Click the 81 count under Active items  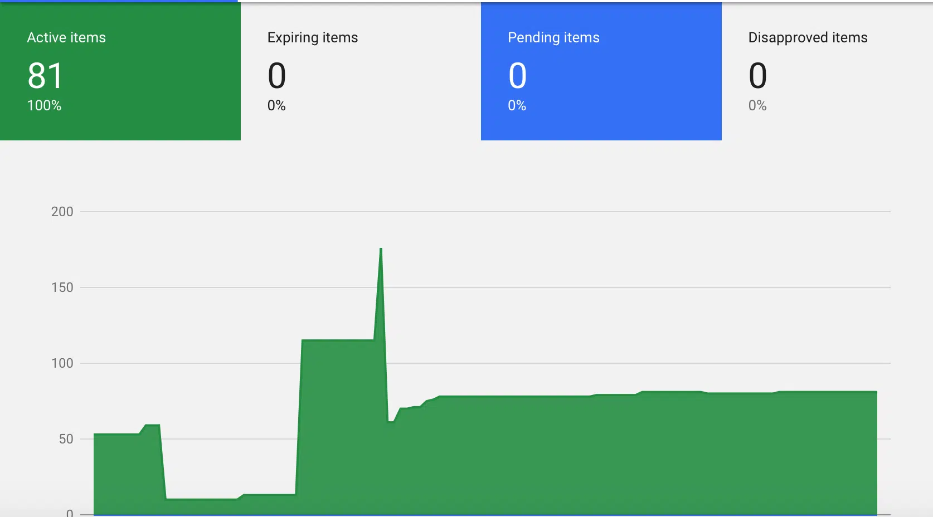click(x=45, y=76)
